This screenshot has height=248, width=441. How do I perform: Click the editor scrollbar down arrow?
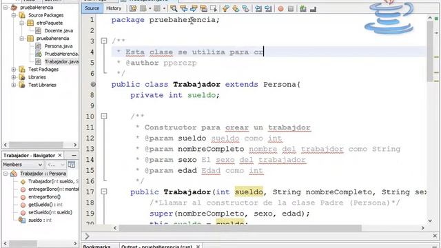click(x=430, y=221)
